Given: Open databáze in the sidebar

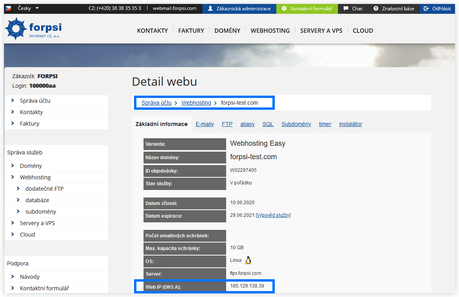Looking at the screenshot, I should pyautogui.click(x=37, y=200).
